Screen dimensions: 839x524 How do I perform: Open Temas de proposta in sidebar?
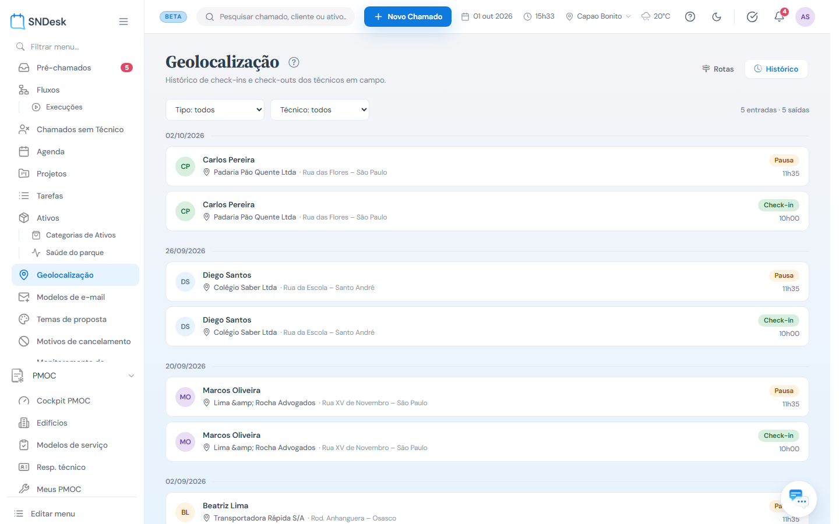click(75, 319)
